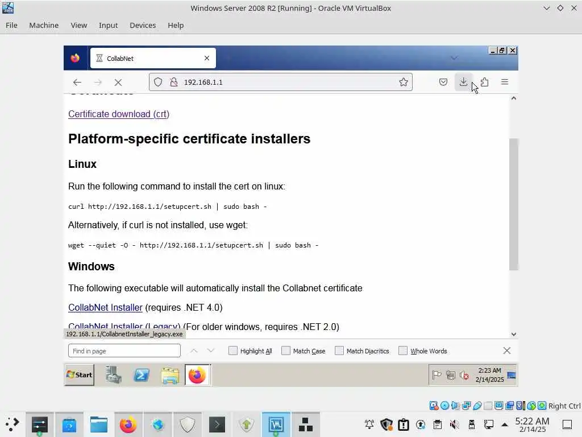
Task: Click the host clipboard tray icon
Action: [x=438, y=424]
